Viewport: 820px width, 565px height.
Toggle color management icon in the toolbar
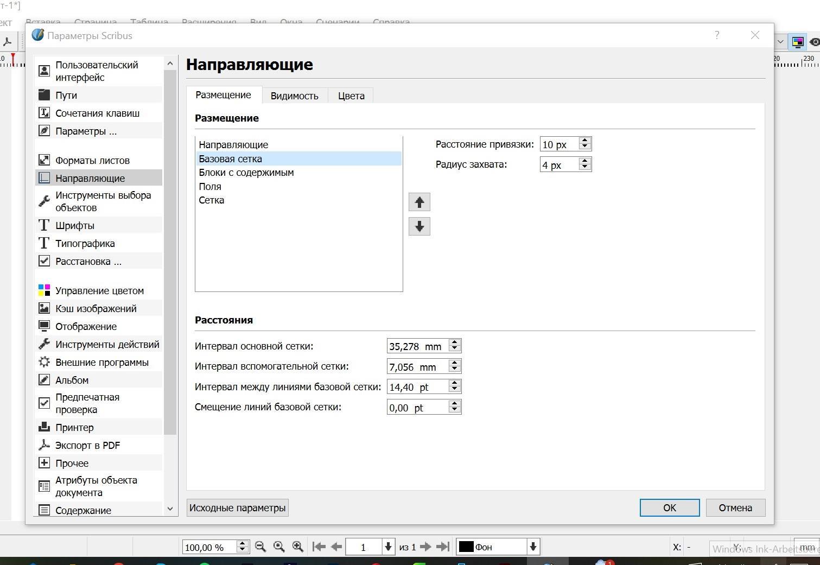pos(797,42)
